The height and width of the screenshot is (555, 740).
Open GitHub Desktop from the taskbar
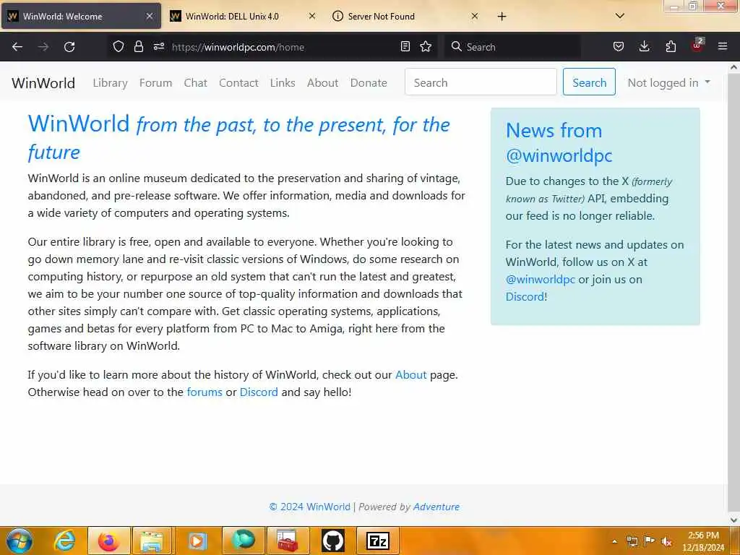point(332,541)
